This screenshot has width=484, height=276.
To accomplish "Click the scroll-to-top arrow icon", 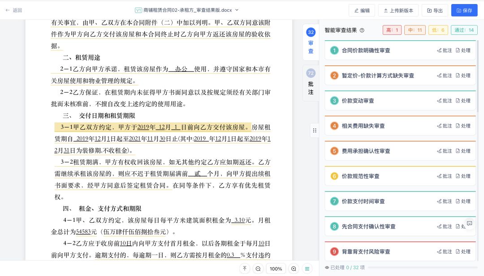I will (245, 269).
